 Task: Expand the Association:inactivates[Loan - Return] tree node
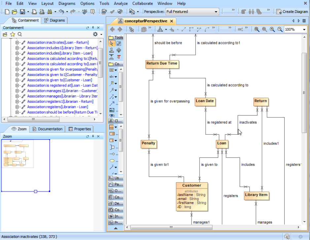(17, 43)
